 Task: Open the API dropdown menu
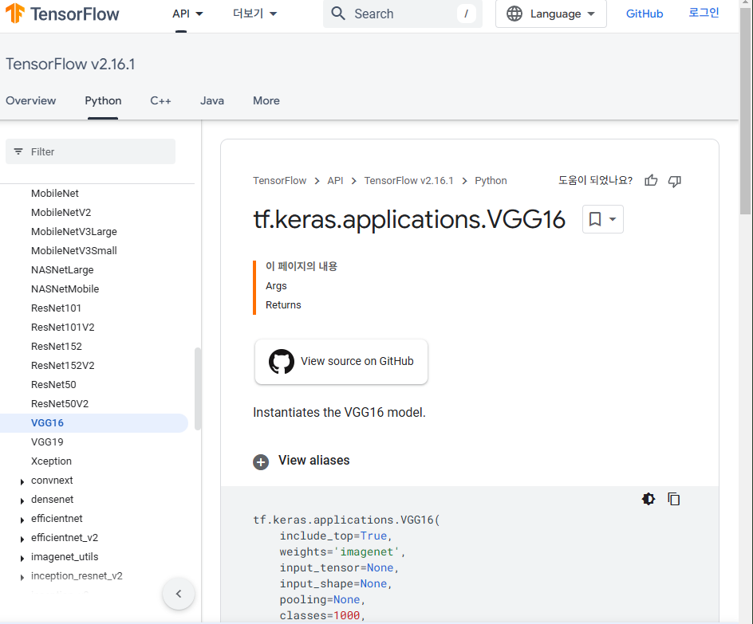[187, 14]
